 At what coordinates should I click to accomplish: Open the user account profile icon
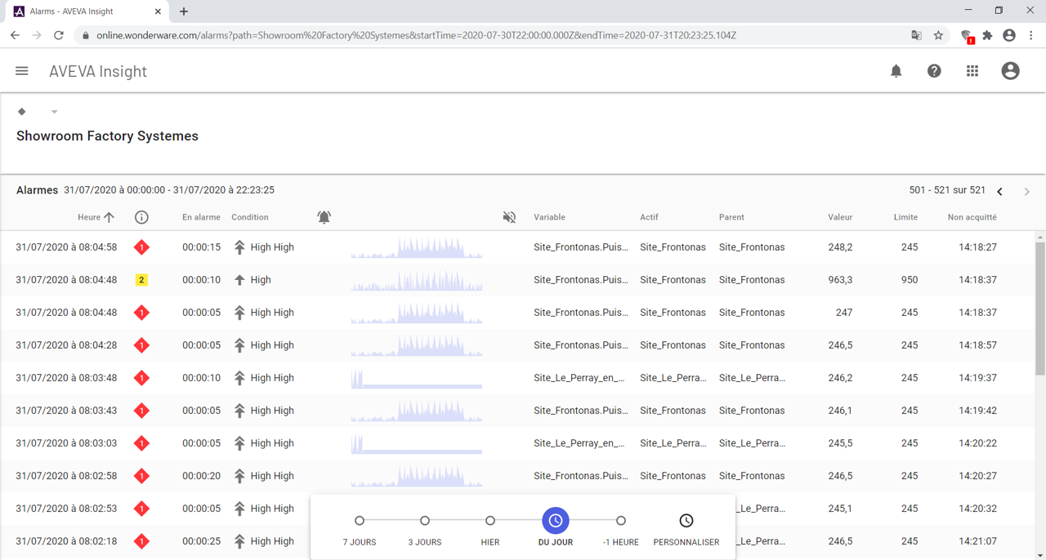pos(1010,71)
